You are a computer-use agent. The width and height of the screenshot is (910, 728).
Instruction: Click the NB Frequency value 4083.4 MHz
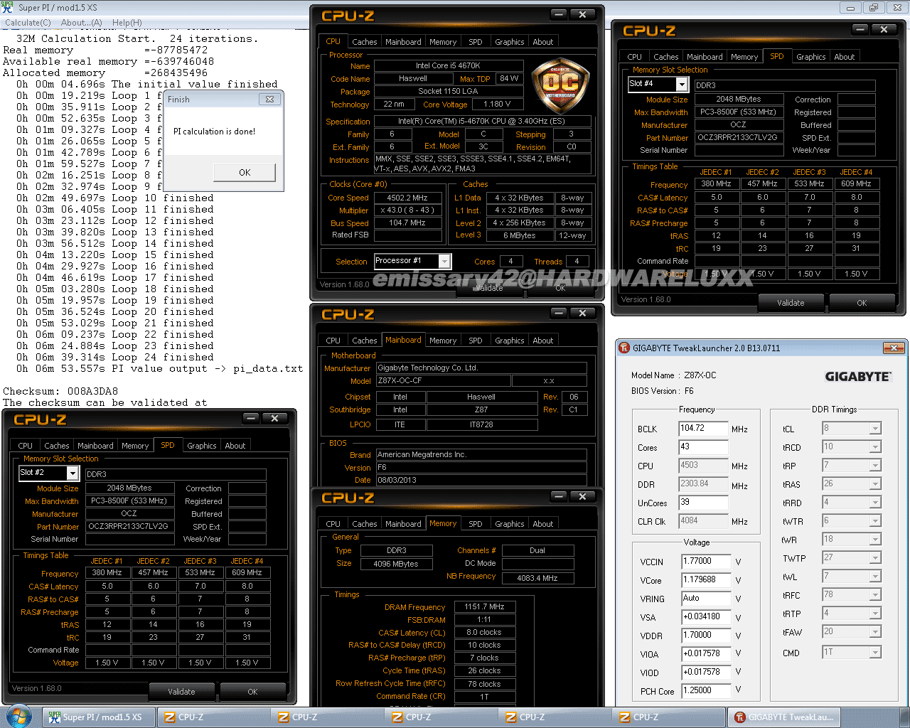(x=537, y=578)
